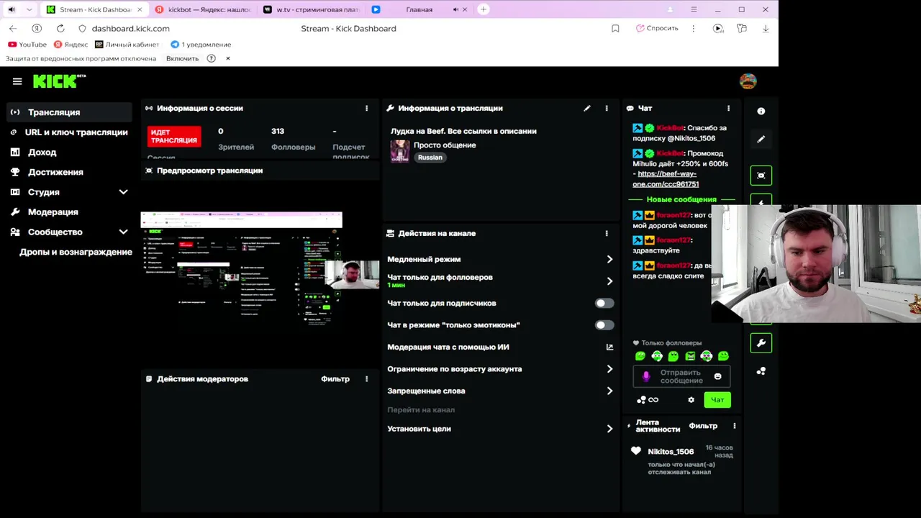Select Трансляция in sidebar

[x=69, y=112]
